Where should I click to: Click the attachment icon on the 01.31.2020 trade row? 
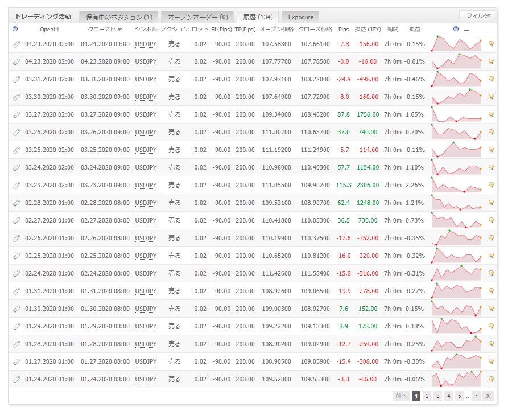16,291
